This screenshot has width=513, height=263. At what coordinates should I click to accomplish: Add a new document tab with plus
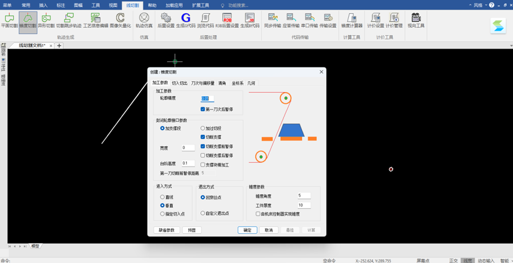[59, 46]
